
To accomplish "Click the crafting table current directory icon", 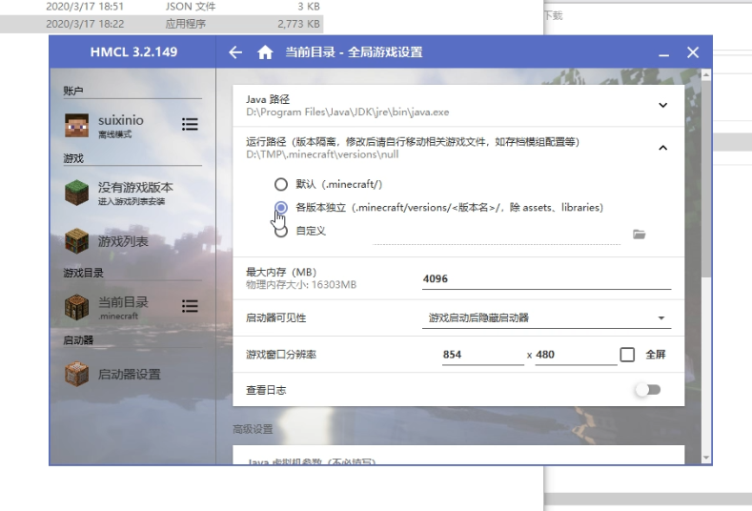I will (77, 307).
